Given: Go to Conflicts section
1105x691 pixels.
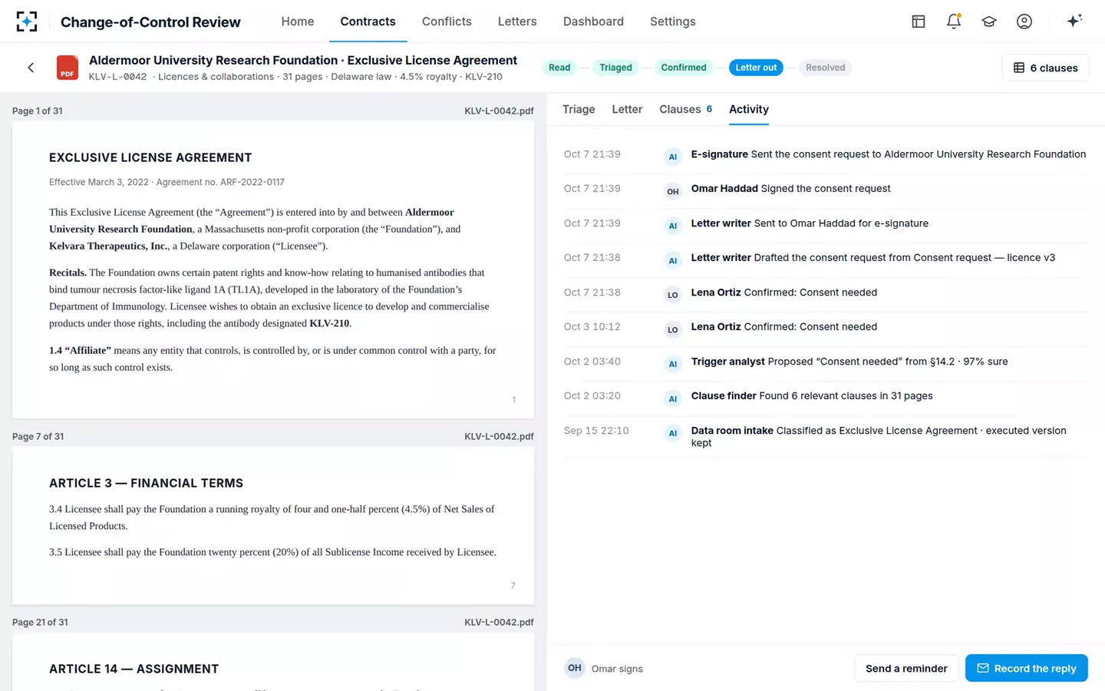Looking at the screenshot, I should coord(447,21).
